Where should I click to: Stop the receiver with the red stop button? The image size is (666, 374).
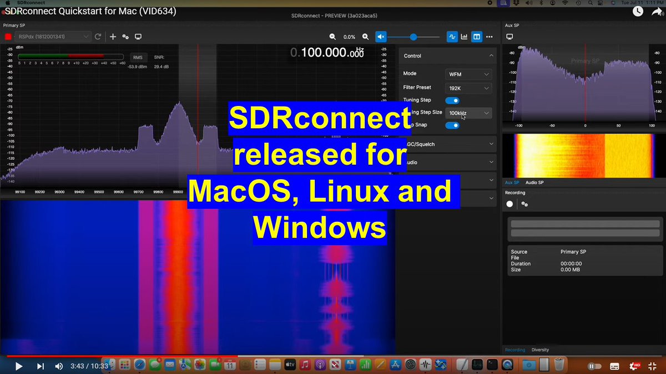click(8, 37)
